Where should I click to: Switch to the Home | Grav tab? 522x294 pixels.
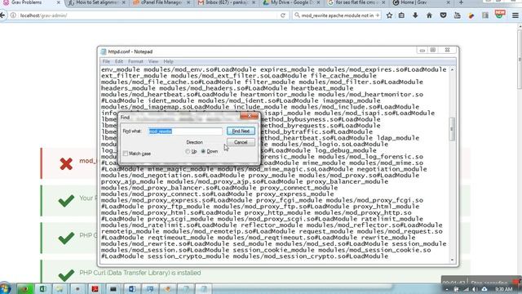(422, 2)
